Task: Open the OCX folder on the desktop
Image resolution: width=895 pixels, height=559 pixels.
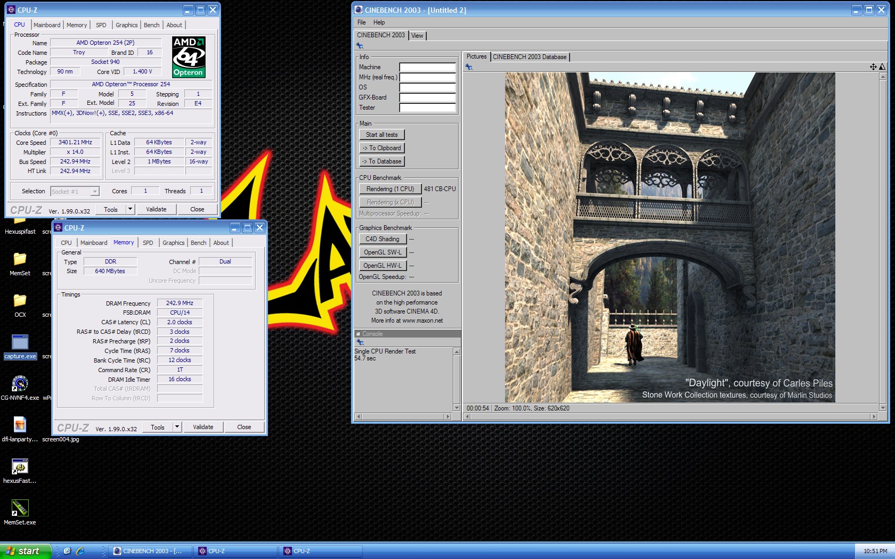Action: coord(20,305)
